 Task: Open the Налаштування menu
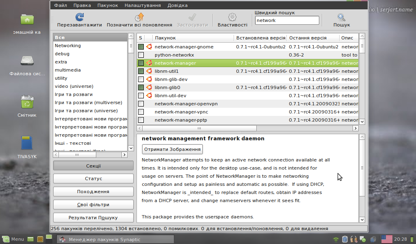point(143,5)
